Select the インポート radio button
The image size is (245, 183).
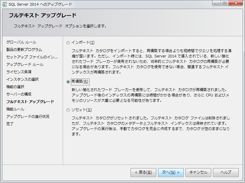68,43
